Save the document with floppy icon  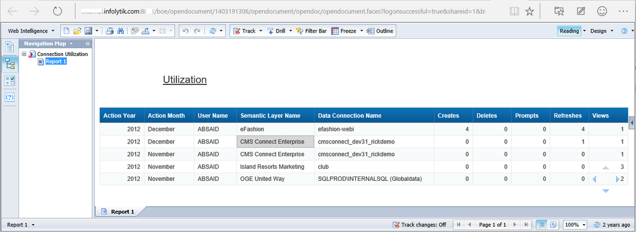(88, 31)
